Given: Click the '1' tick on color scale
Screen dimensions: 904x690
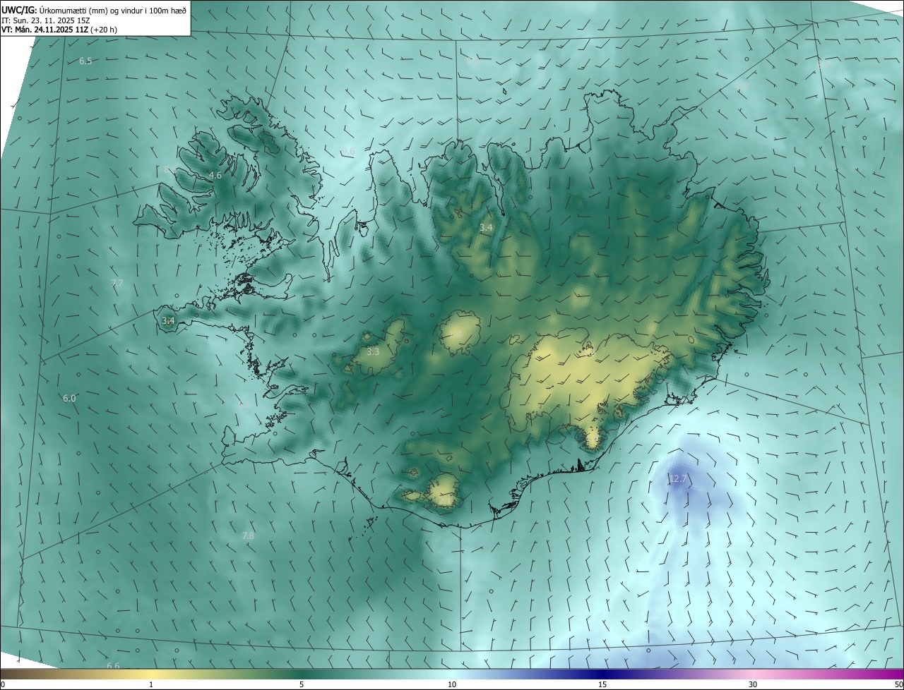Looking at the screenshot, I should point(151,684).
